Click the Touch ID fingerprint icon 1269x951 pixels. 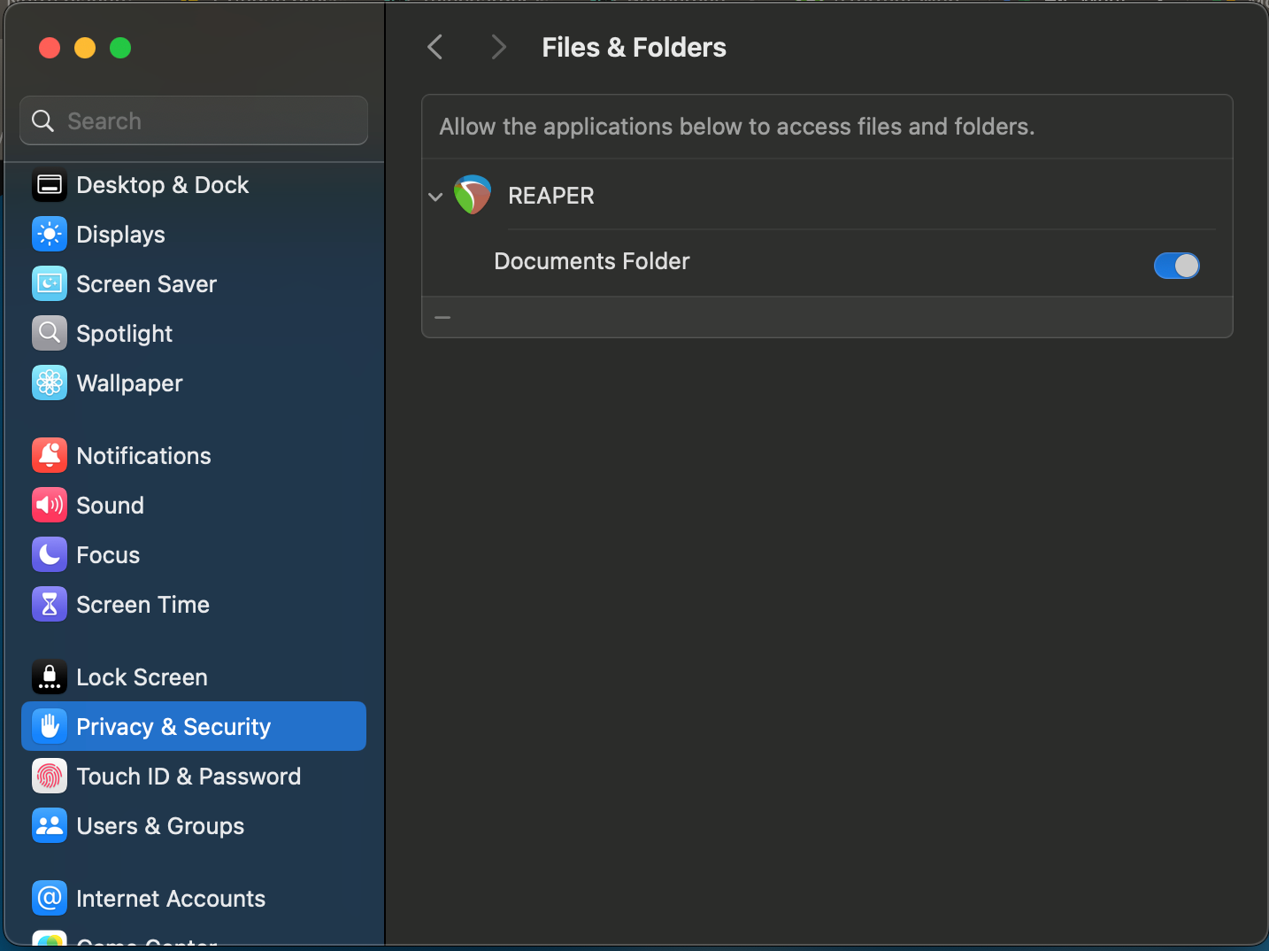[50, 777]
